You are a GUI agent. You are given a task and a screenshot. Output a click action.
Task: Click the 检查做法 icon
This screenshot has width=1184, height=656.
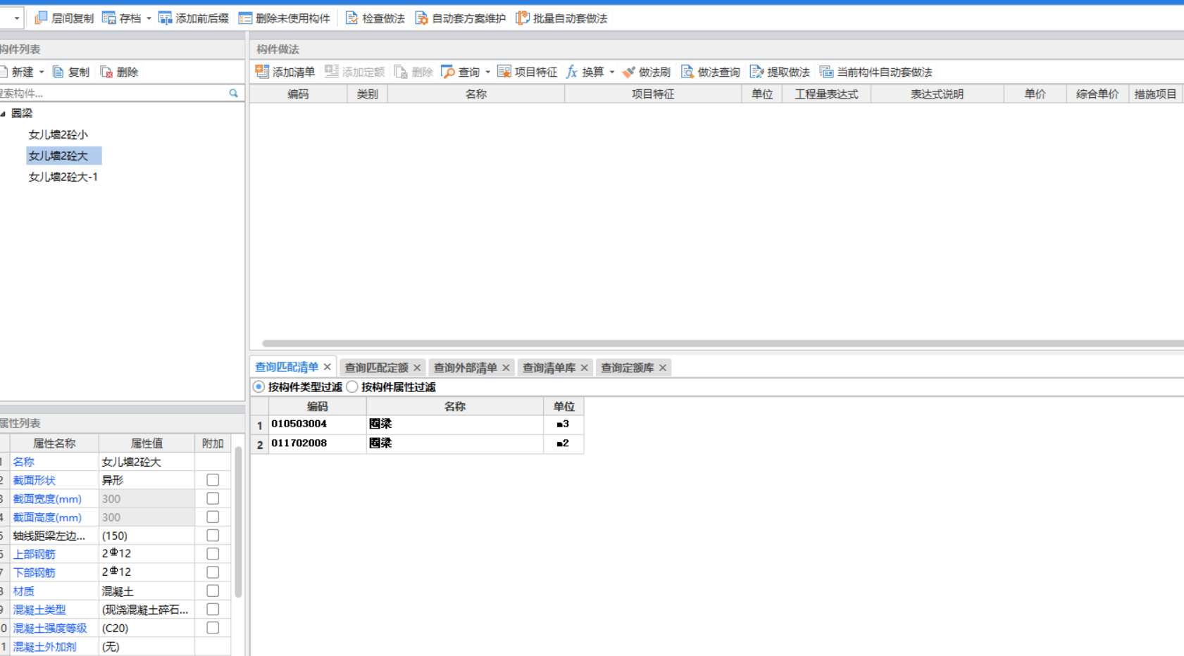pyautogui.click(x=351, y=18)
